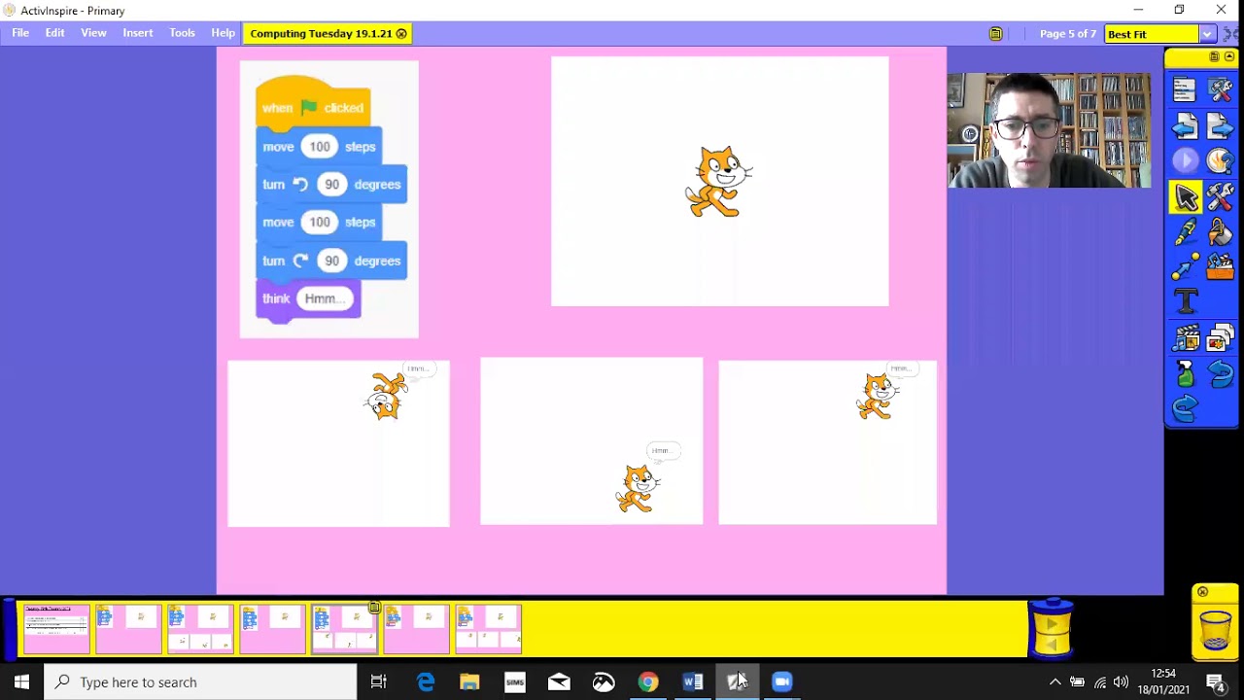Open the Page Browser icon
Viewport: 1244px width, 700px height.
(x=1220, y=338)
